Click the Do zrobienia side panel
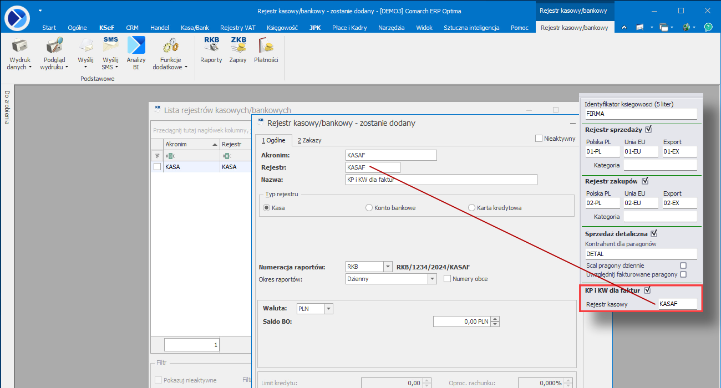This screenshot has width=721, height=388. point(7,108)
